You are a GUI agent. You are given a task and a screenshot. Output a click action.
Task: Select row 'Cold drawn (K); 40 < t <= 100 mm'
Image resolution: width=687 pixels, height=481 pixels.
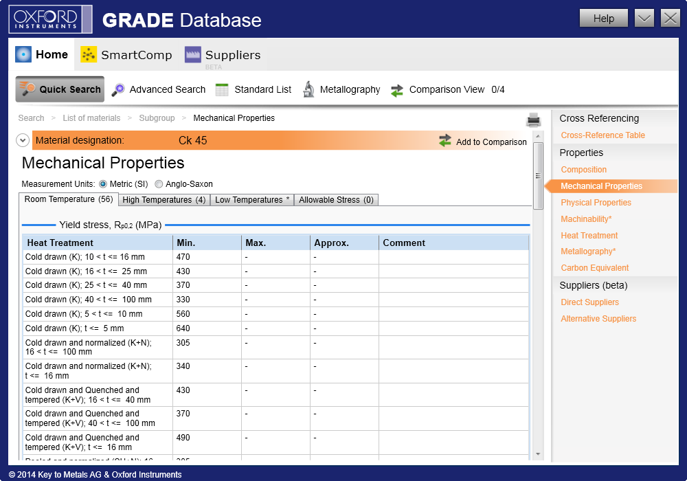click(x=275, y=300)
